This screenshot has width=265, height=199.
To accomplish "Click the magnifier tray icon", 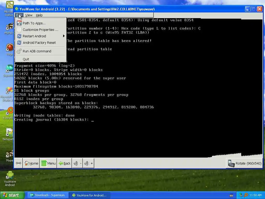I will 246,195.
